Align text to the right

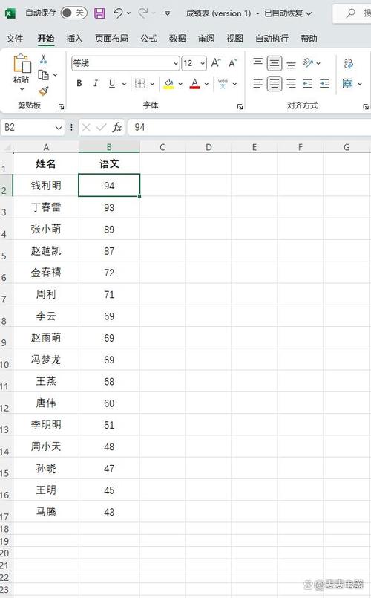(x=291, y=83)
